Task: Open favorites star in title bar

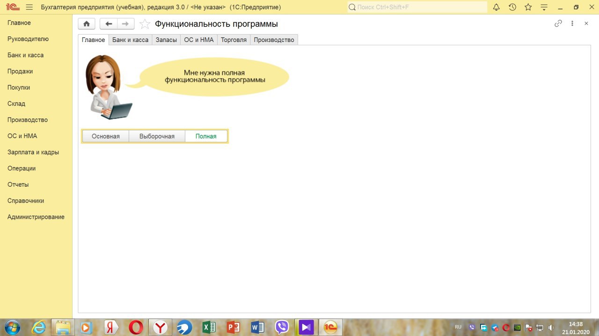Action: coord(528,7)
